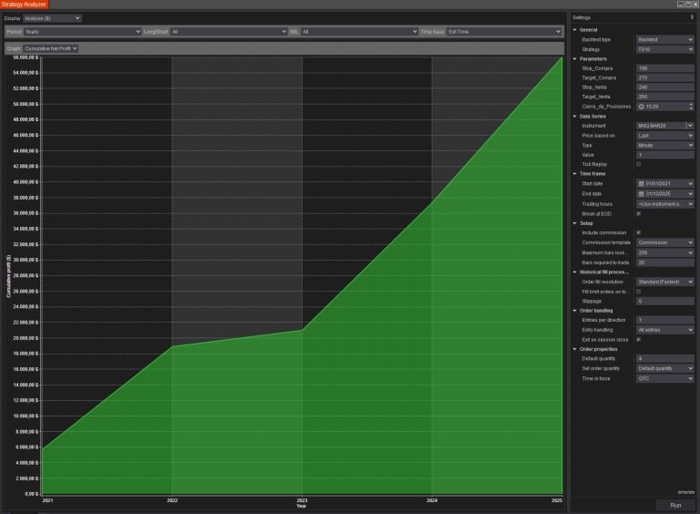The width and height of the screenshot is (700, 514).
Task: Collapse the Order handling section
Action: 574,311
